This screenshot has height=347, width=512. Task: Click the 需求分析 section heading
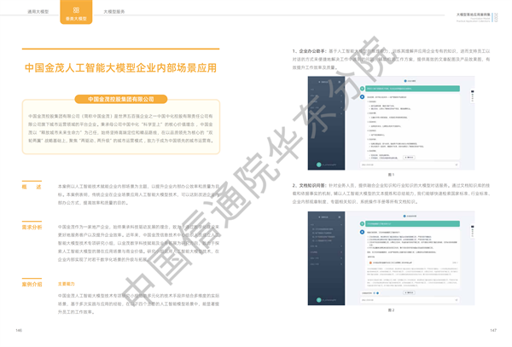tap(32, 228)
